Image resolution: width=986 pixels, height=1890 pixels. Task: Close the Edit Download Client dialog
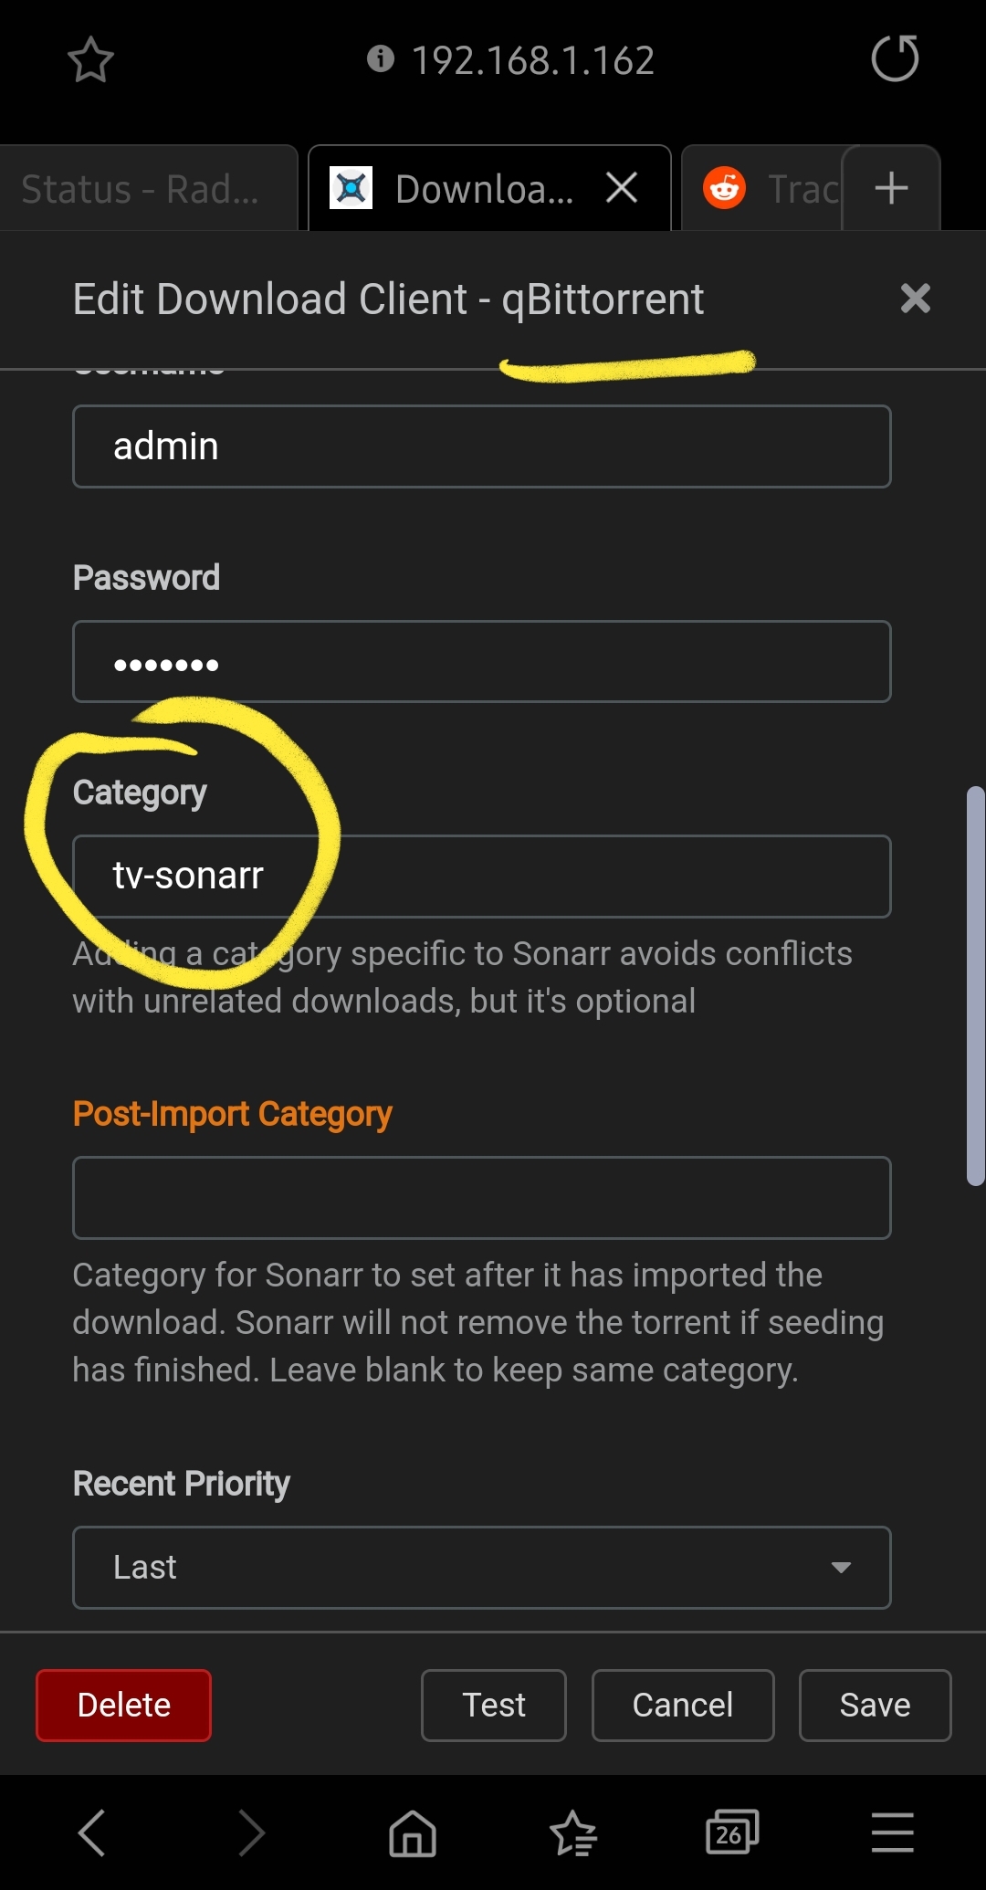[x=915, y=299]
